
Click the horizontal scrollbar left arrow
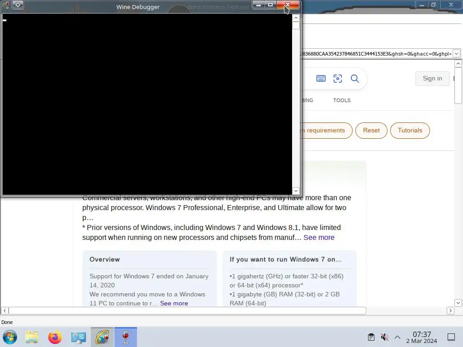pos(5,310)
